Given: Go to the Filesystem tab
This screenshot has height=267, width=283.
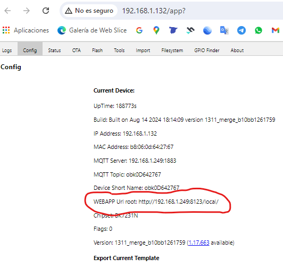Looking at the screenshot, I should coord(172,51).
